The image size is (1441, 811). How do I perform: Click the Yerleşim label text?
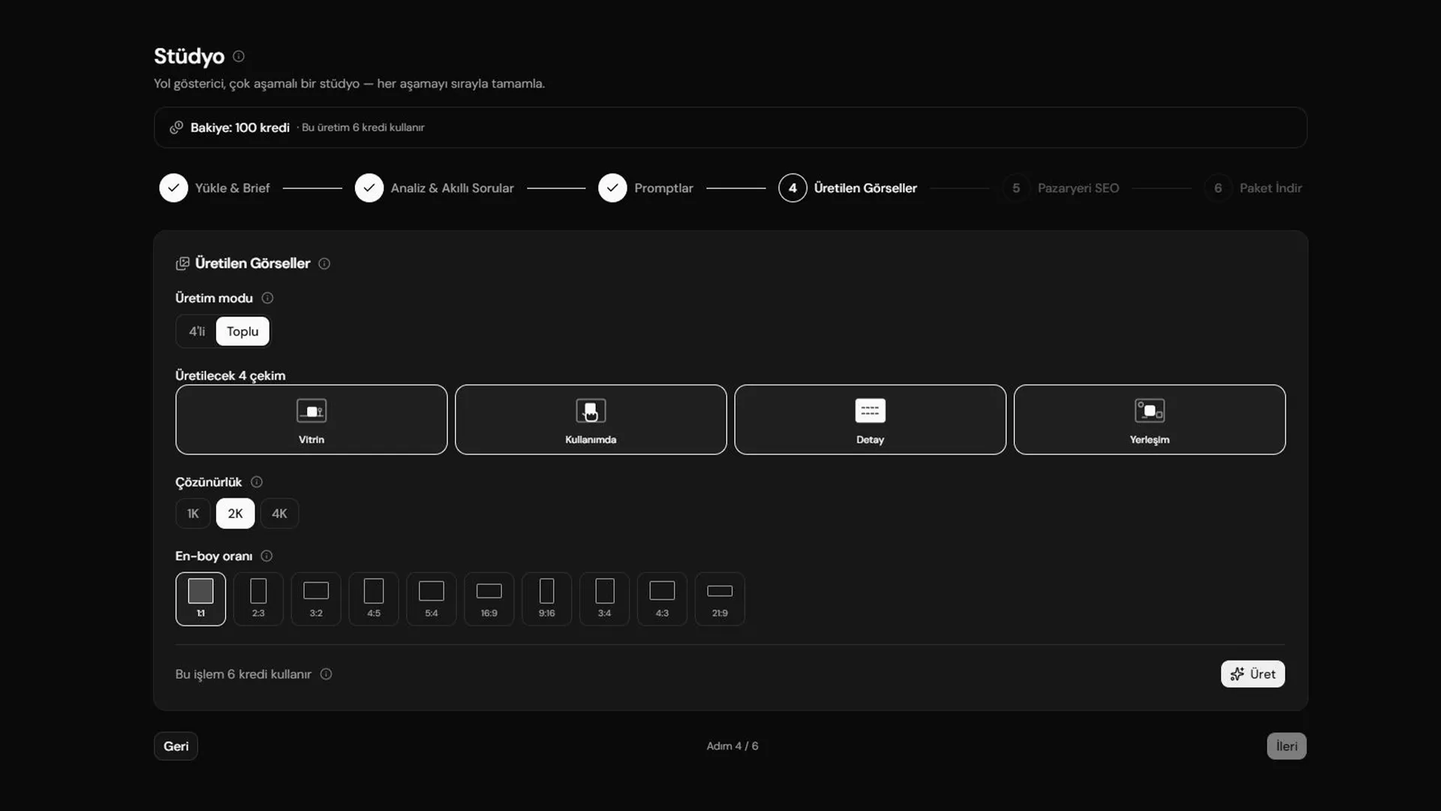(1150, 440)
